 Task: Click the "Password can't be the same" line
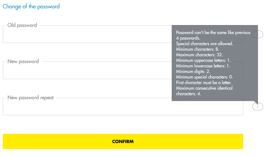213,32
